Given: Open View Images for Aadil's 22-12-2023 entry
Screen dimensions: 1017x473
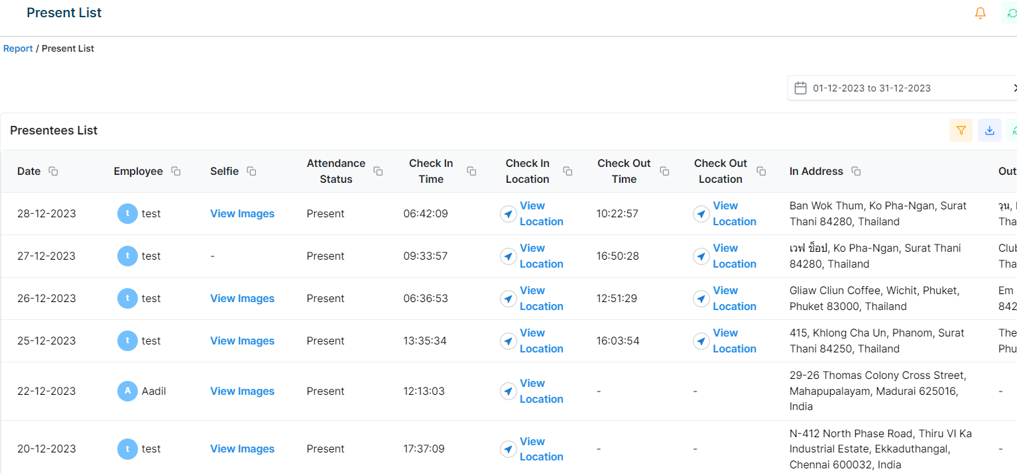Looking at the screenshot, I should [242, 391].
